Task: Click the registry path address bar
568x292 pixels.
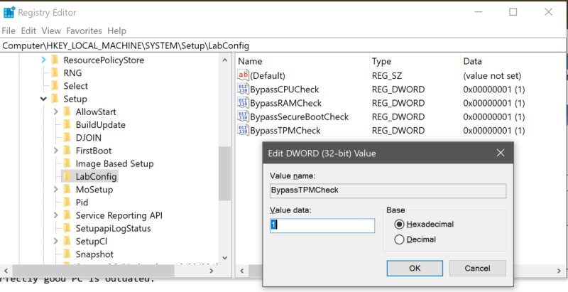Action: coord(283,45)
